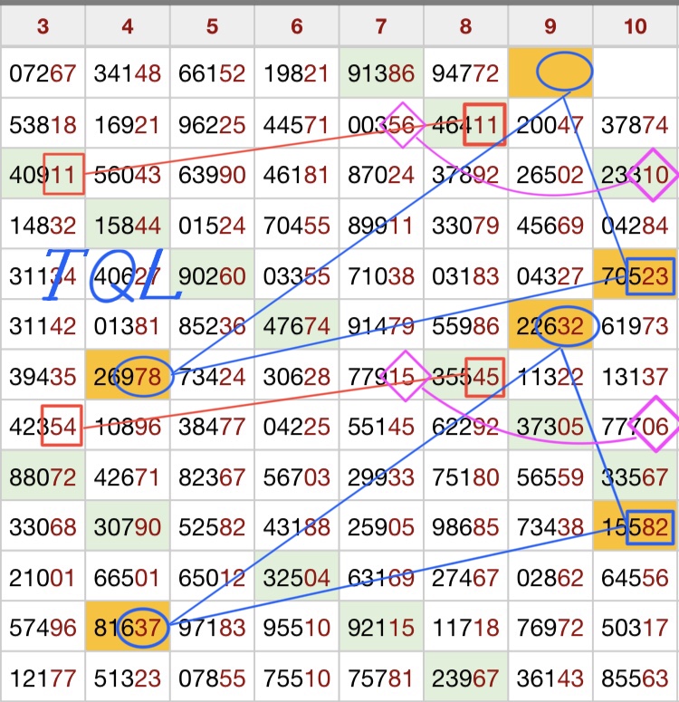The image size is (679, 702).
Task: Select the pink diamond on cell 23310
Action: click(654, 173)
